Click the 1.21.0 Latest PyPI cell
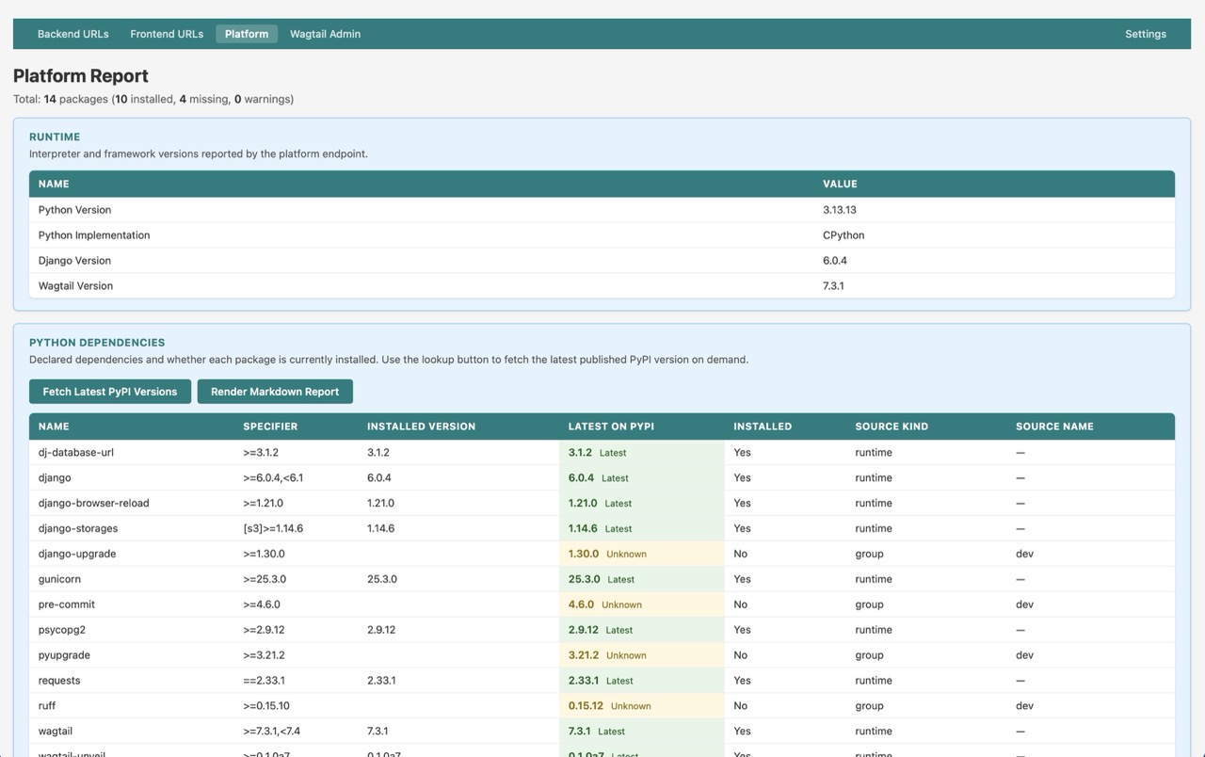This screenshot has width=1205, height=757. 642,504
